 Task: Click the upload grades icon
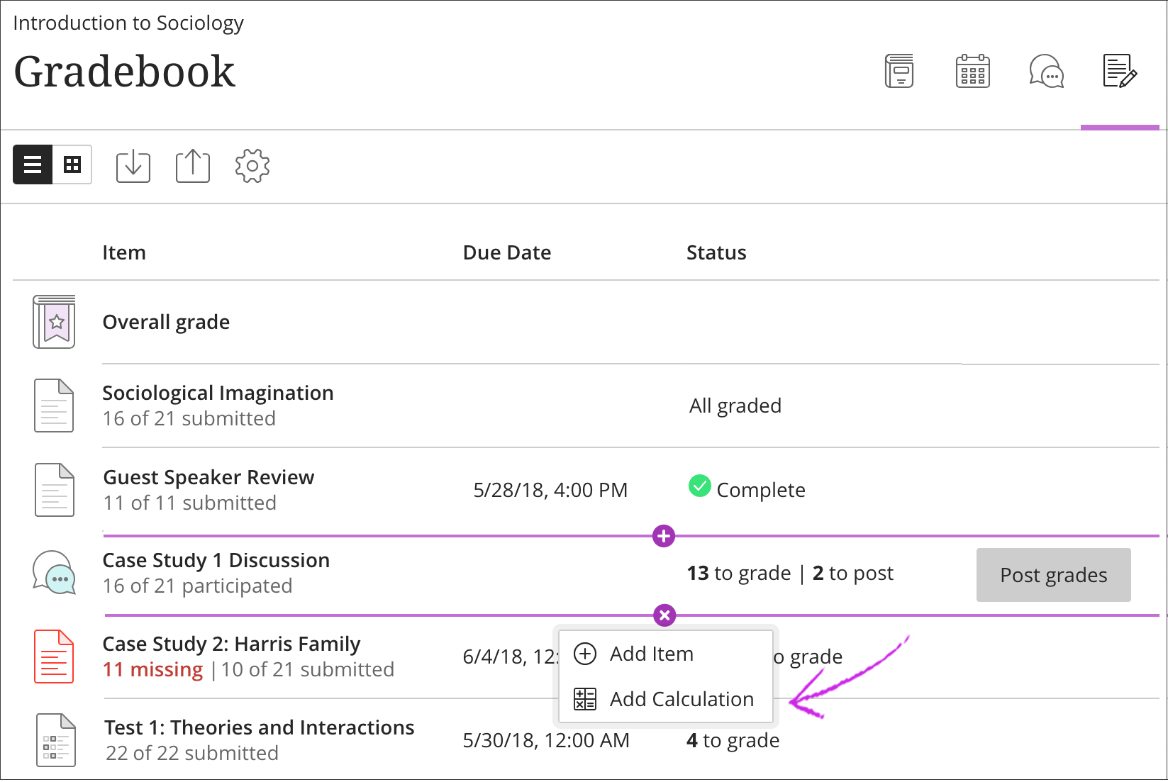[x=193, y=166]
